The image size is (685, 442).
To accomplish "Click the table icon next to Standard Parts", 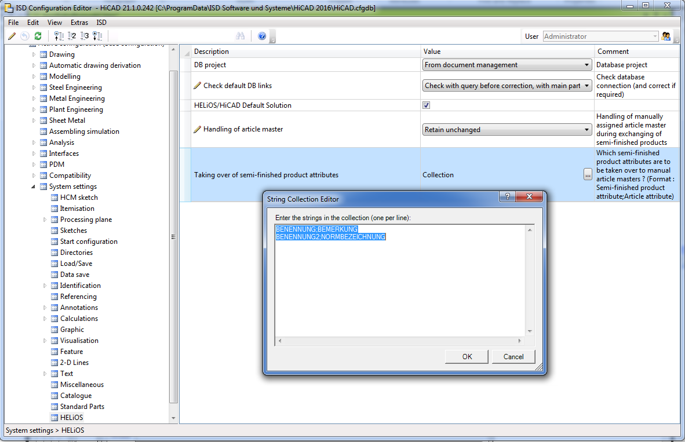I will click(x=54, y=407).
